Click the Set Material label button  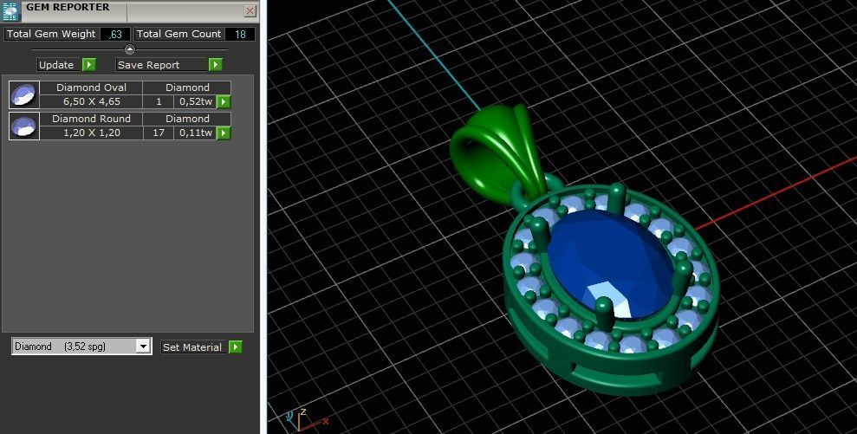click(x=193, y=347)
